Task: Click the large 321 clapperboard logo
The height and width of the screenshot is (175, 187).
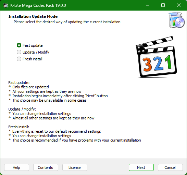Action: [x=156, y=57]
